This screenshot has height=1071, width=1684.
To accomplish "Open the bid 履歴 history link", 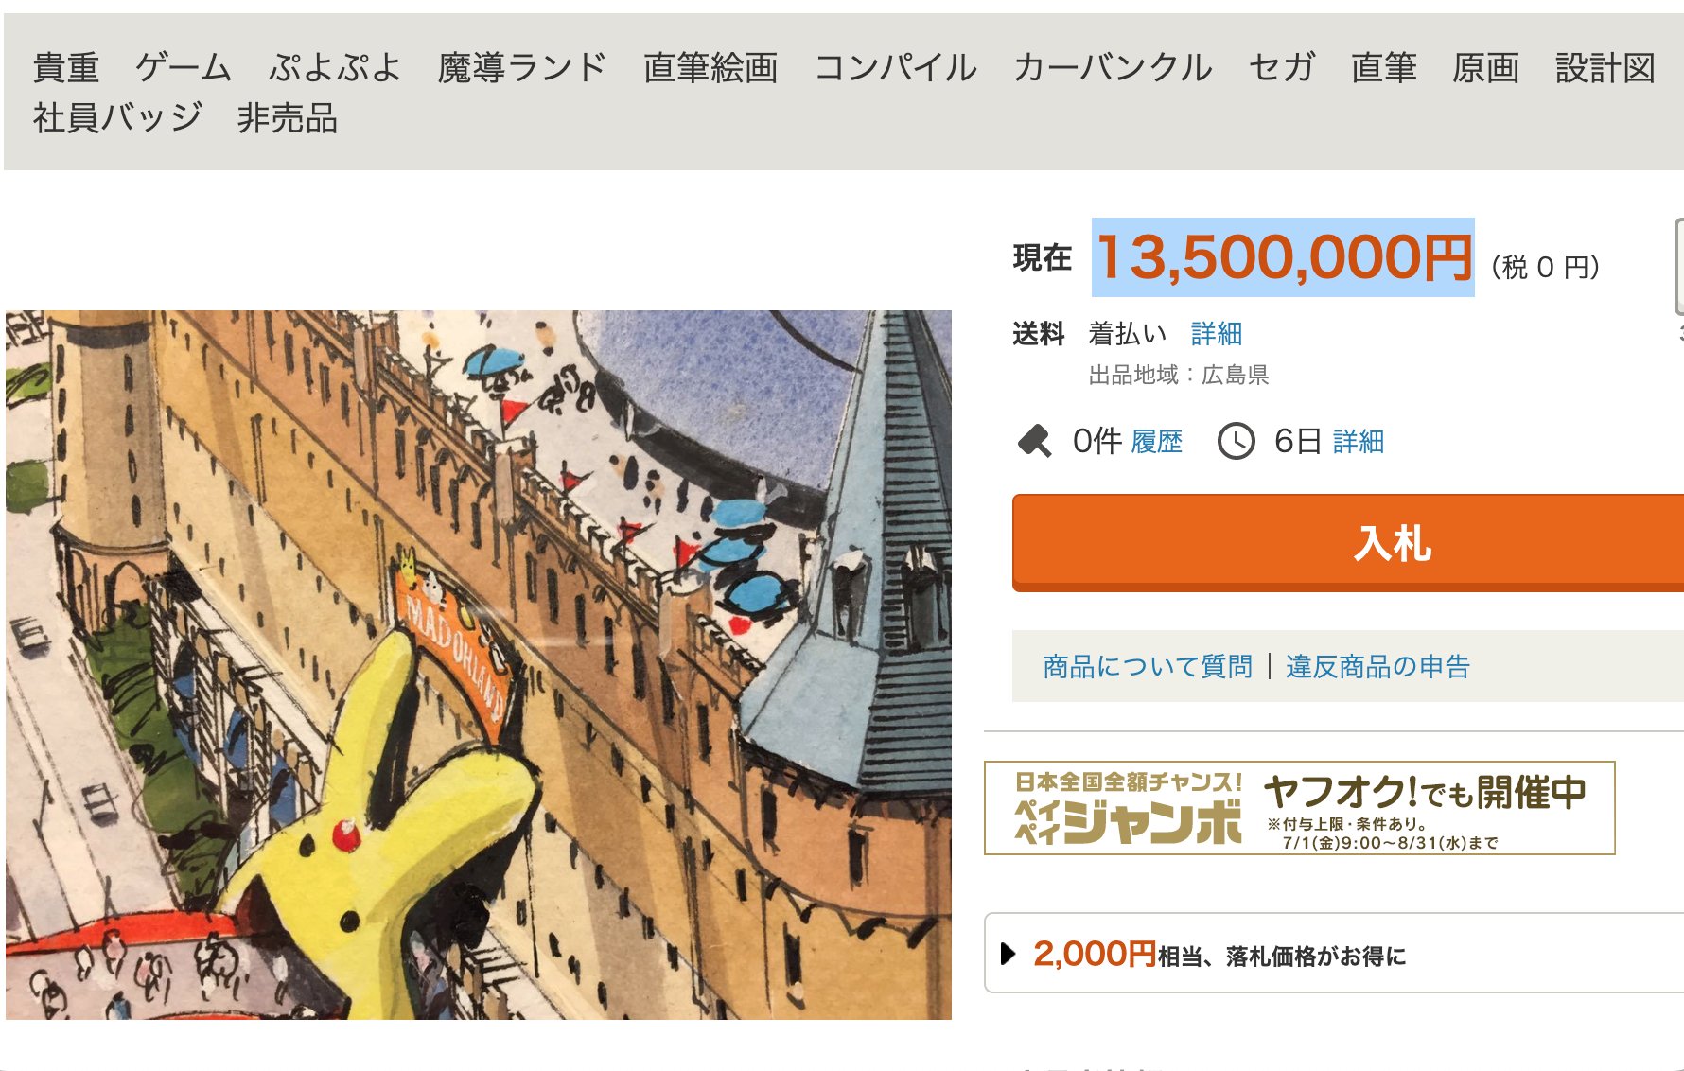I will point(1156,441).
